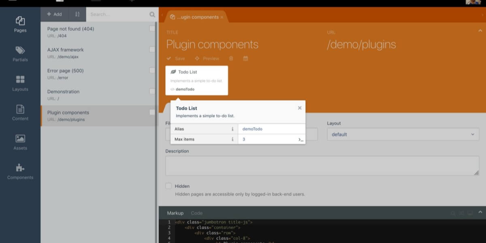Open the Pages section in sidebar

pyautogui.click(x=20, y=24)
